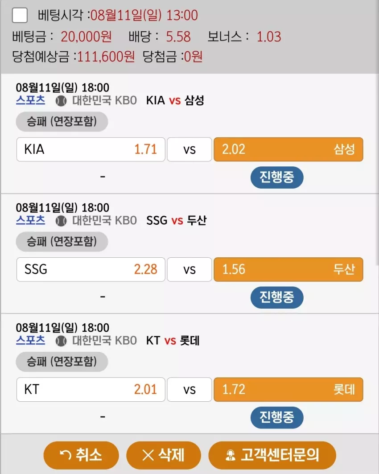Click baseball icon beside KT vs 롯데

[61, 341]
